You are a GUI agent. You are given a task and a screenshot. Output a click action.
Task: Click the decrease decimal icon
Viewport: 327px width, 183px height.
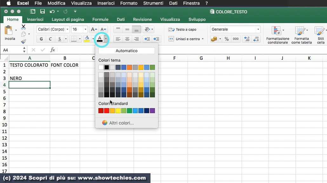256,39
